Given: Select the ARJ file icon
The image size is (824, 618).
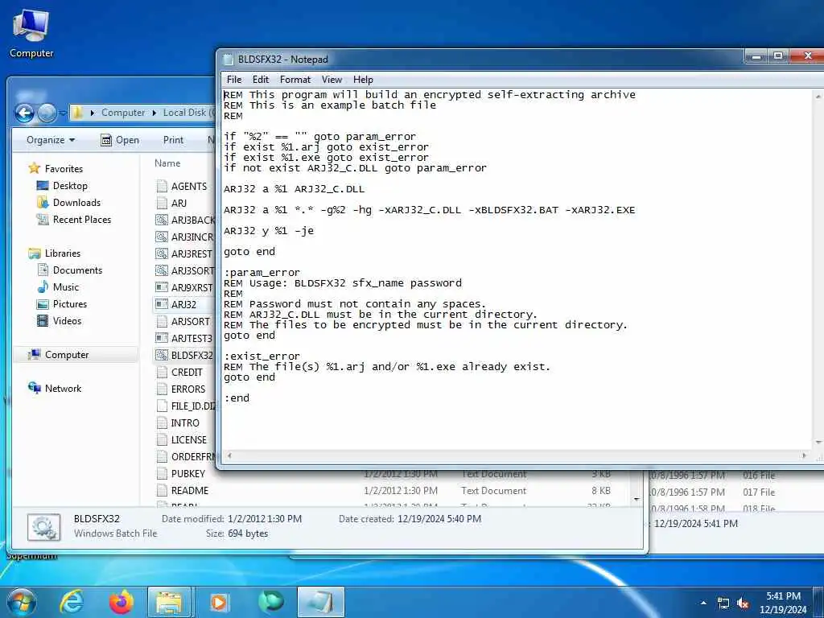Looking at the screenshot, I should [162, 203].
